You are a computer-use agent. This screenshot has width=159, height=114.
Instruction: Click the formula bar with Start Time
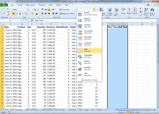pos(95,20)
